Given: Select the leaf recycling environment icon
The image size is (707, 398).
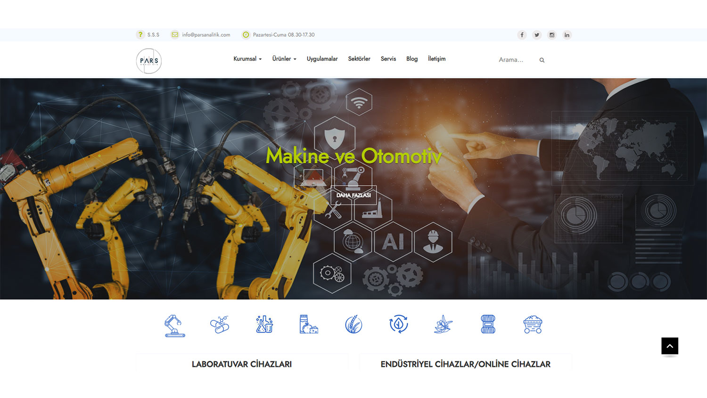Looking at the screenshot, I should [398, 325].
